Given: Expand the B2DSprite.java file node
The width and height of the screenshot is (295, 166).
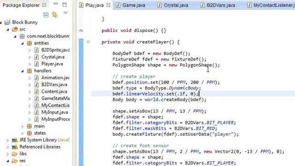Looking at the screenshot, I should pos(29,50).
